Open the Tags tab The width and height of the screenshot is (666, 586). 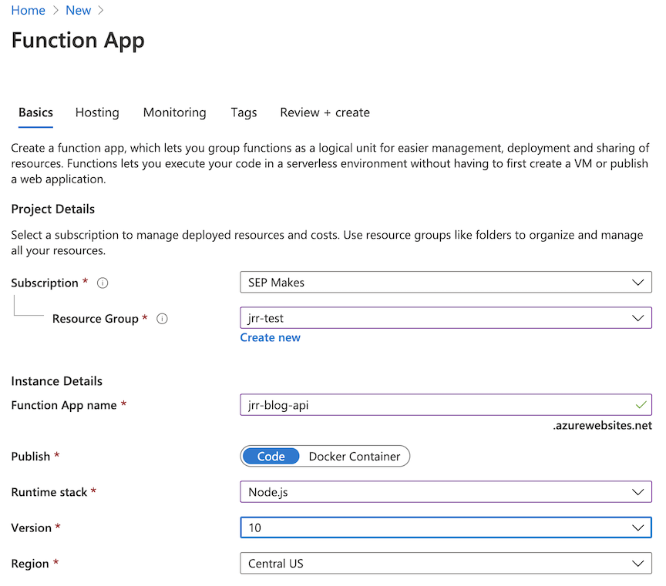[244, 112]
